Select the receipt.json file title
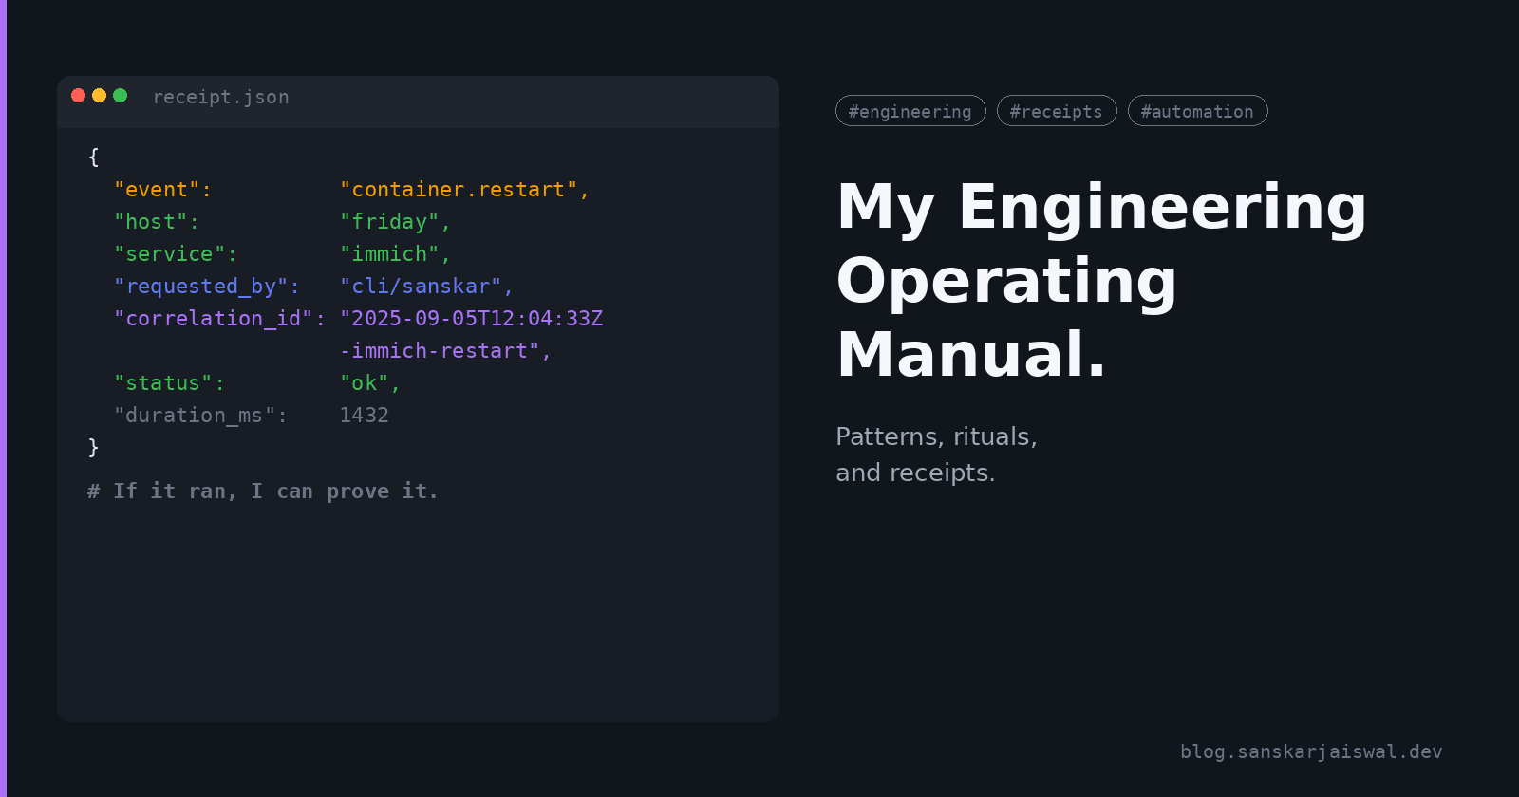This screenshot has height=797, width=1519. coord(220,97)
